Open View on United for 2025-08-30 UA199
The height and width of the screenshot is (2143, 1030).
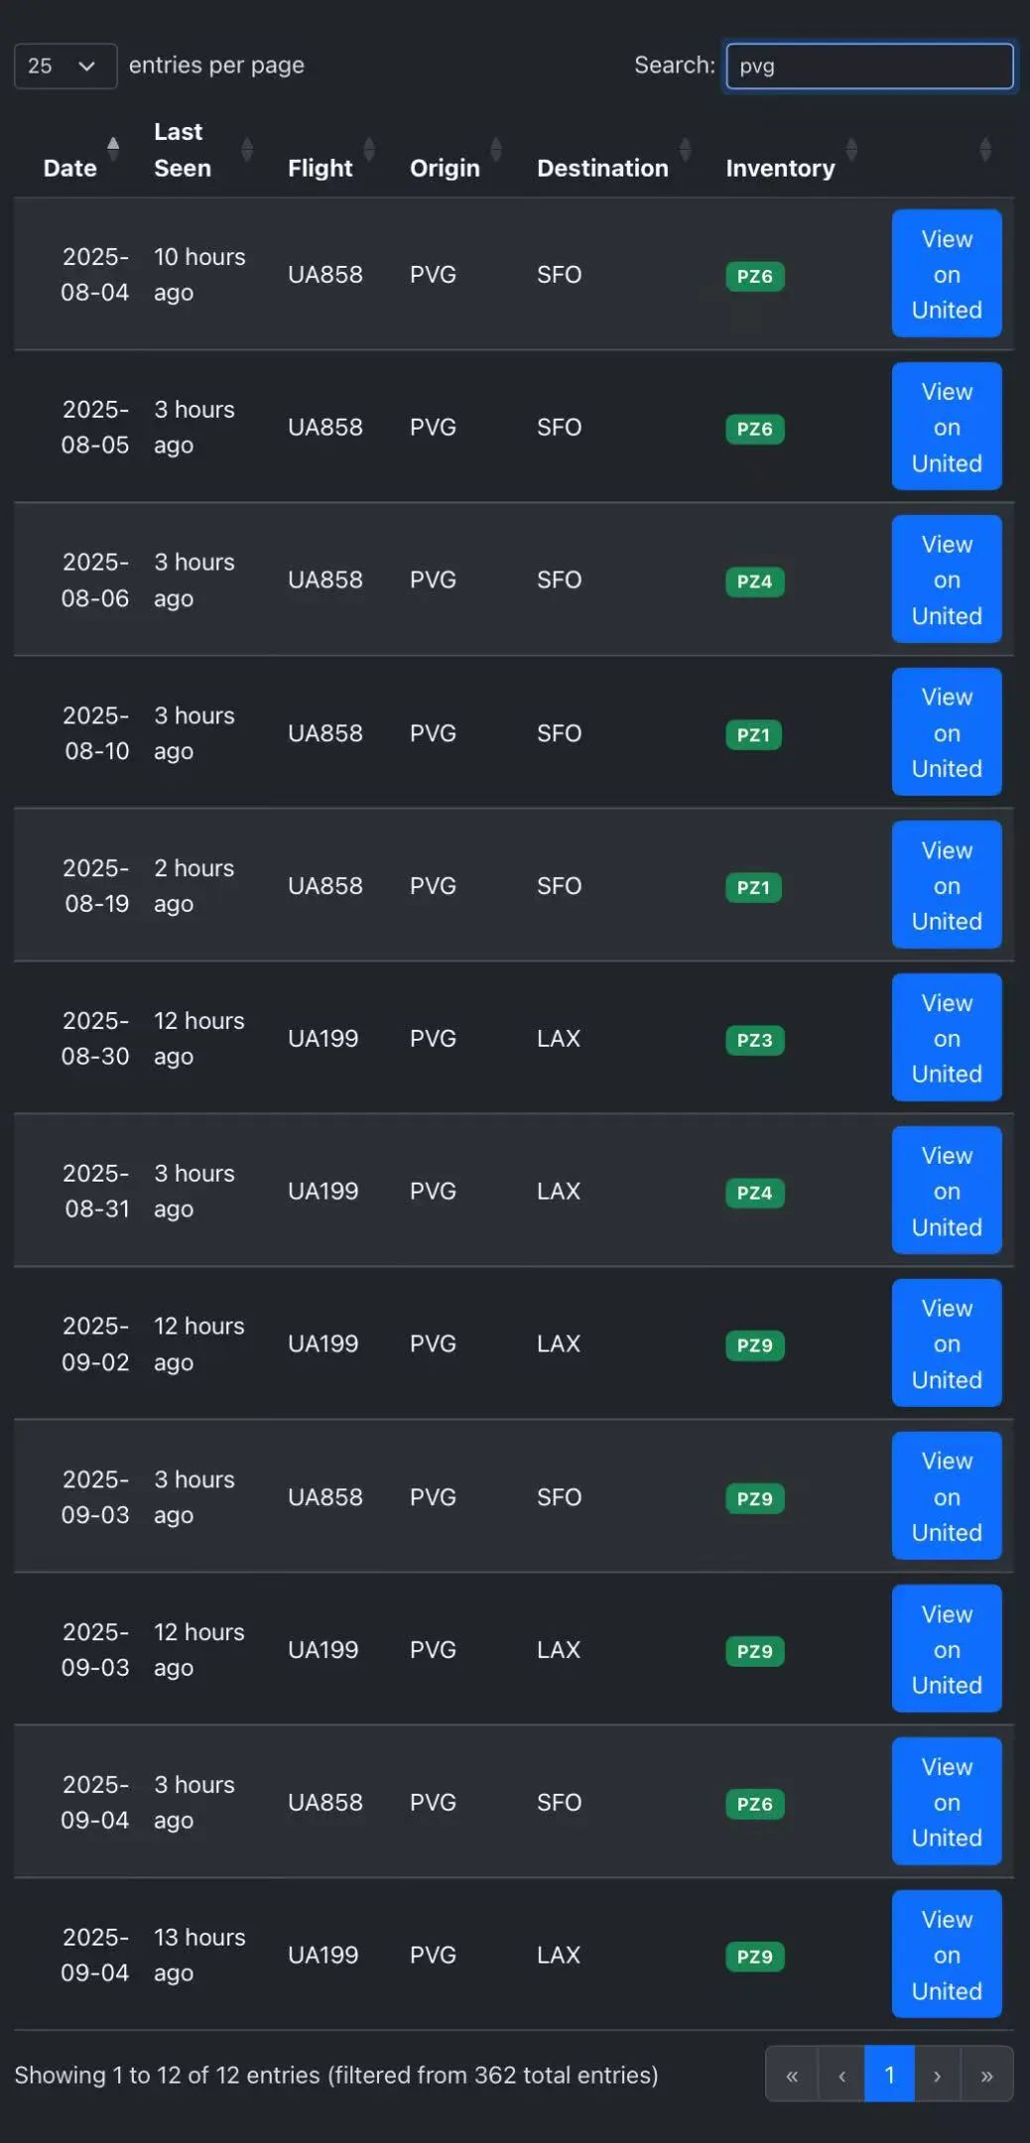pos(946,1038)
